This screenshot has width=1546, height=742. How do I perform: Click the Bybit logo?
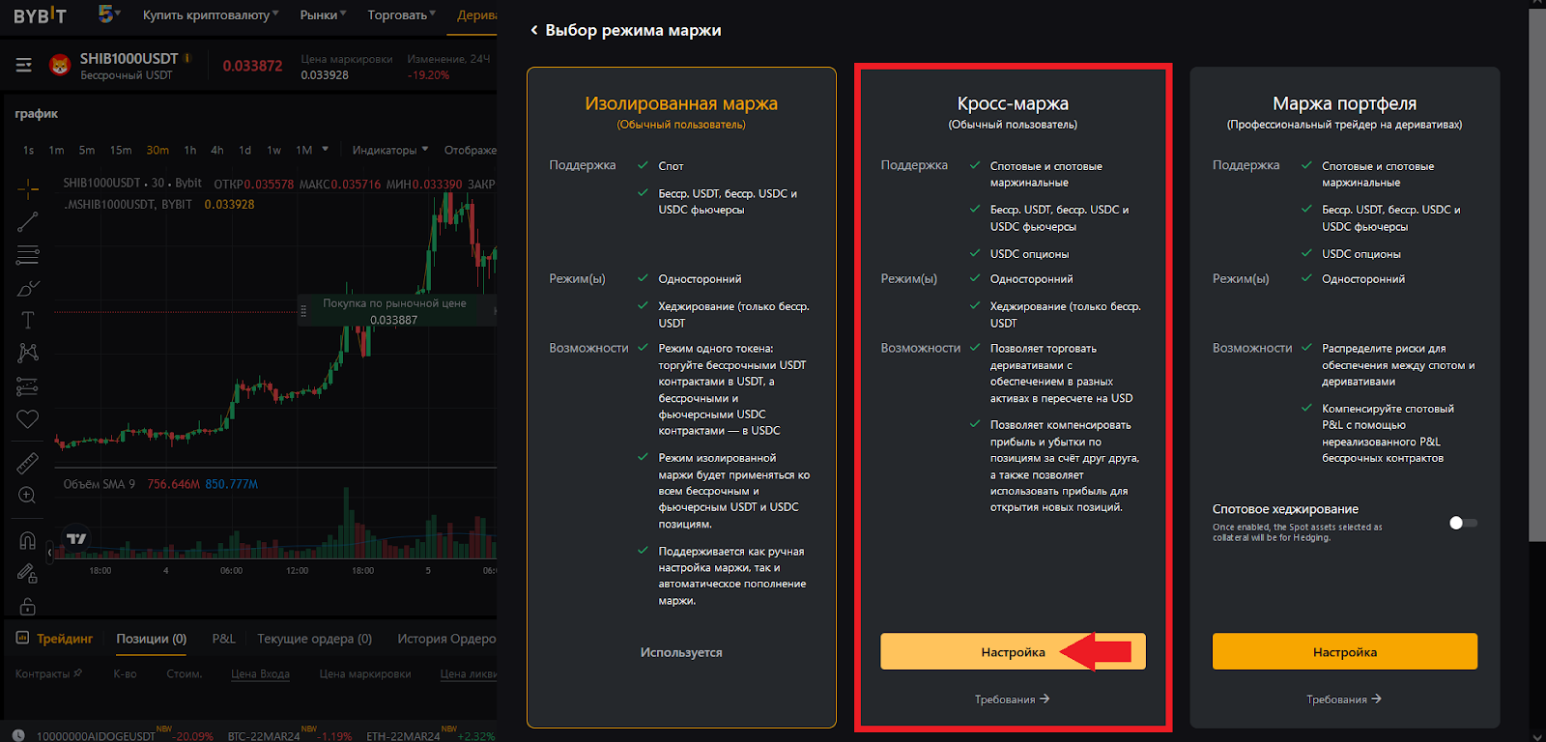[40, 15]
